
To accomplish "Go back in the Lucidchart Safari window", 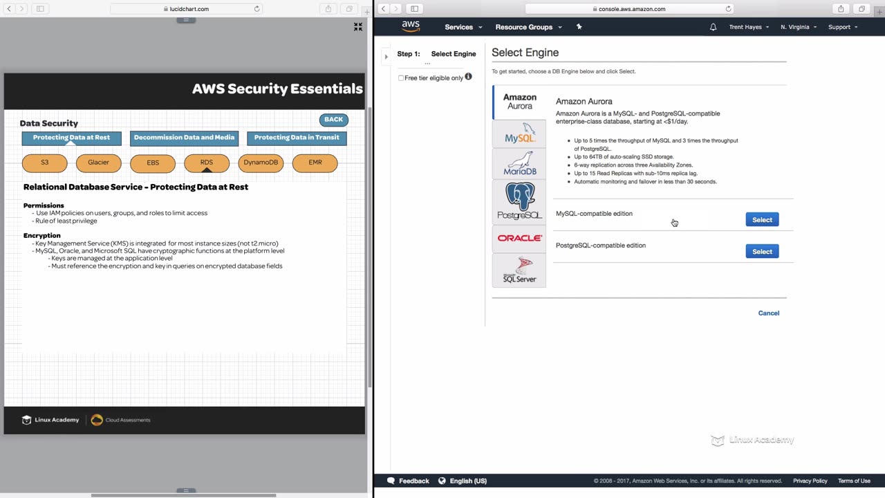I will click(x=9, y=9).
